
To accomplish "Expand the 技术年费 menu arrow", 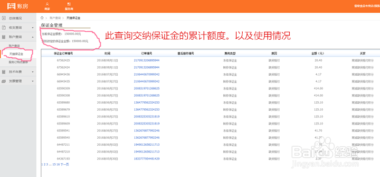I will tap(33, 72).
